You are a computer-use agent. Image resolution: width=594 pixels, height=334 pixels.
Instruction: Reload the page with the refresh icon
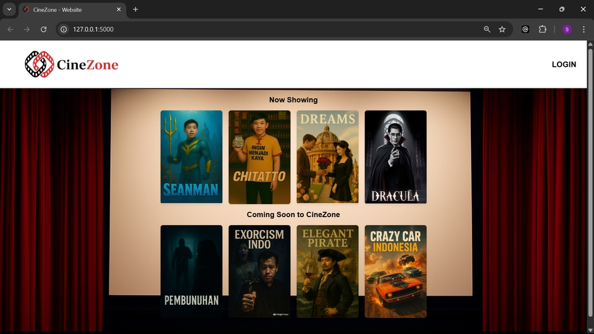pos(43,29)
